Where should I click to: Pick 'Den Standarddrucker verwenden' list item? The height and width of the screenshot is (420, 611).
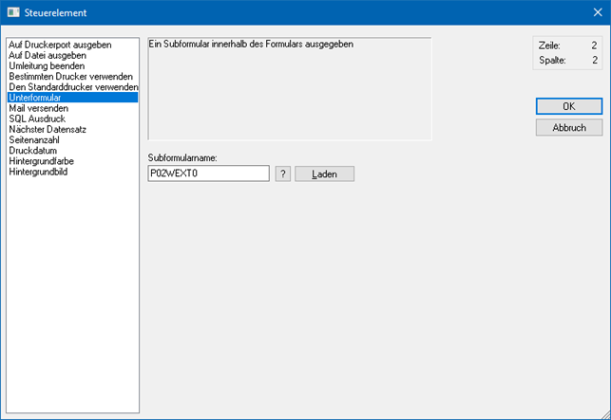coord(72,86)
